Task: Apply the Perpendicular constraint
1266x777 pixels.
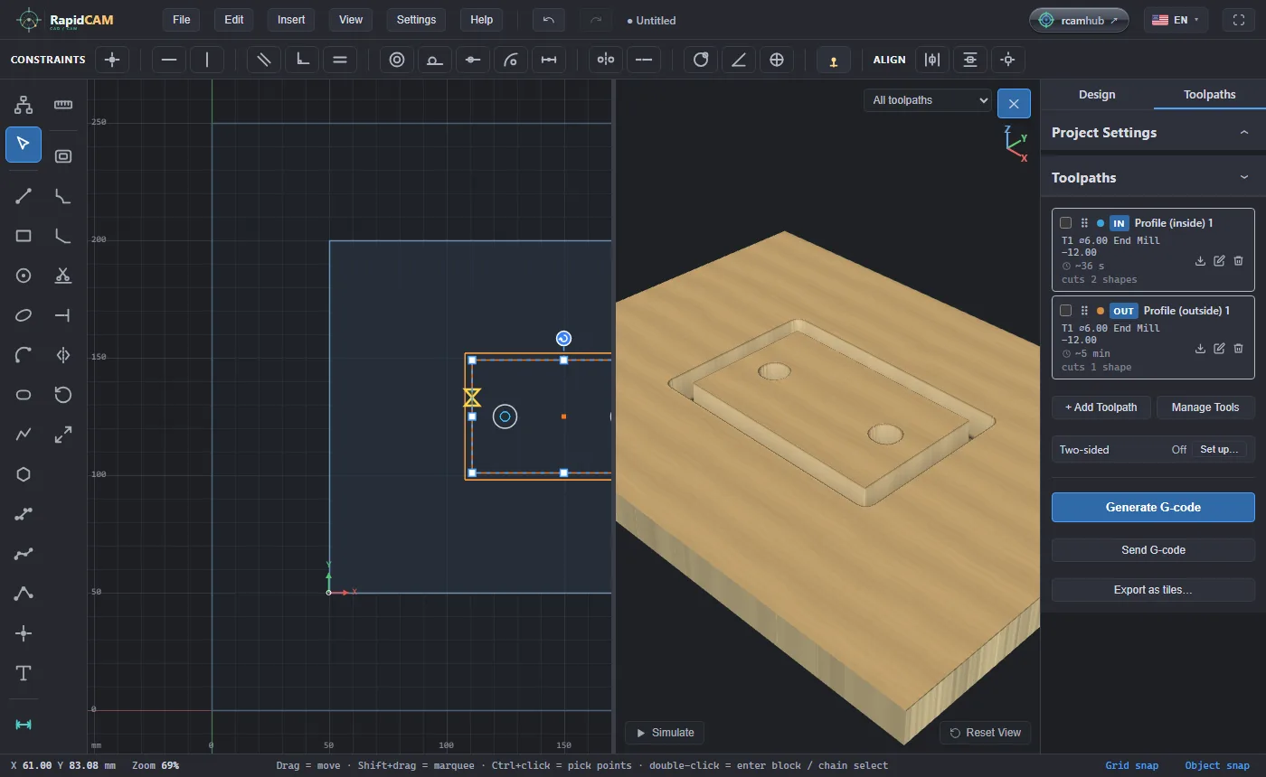Action: 302,60
